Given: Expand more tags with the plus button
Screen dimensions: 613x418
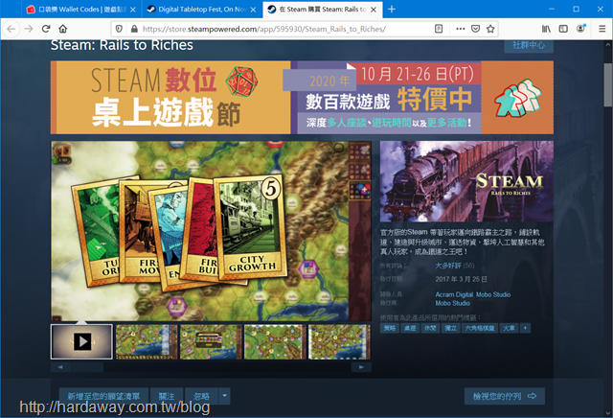Looking at the screenshot, I should click(x=526, y=328).
